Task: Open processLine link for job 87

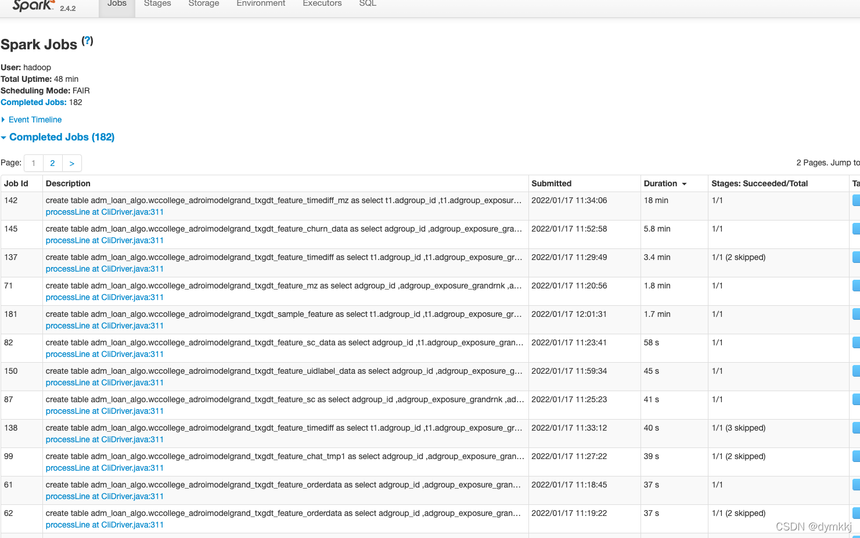Action: 105,411
